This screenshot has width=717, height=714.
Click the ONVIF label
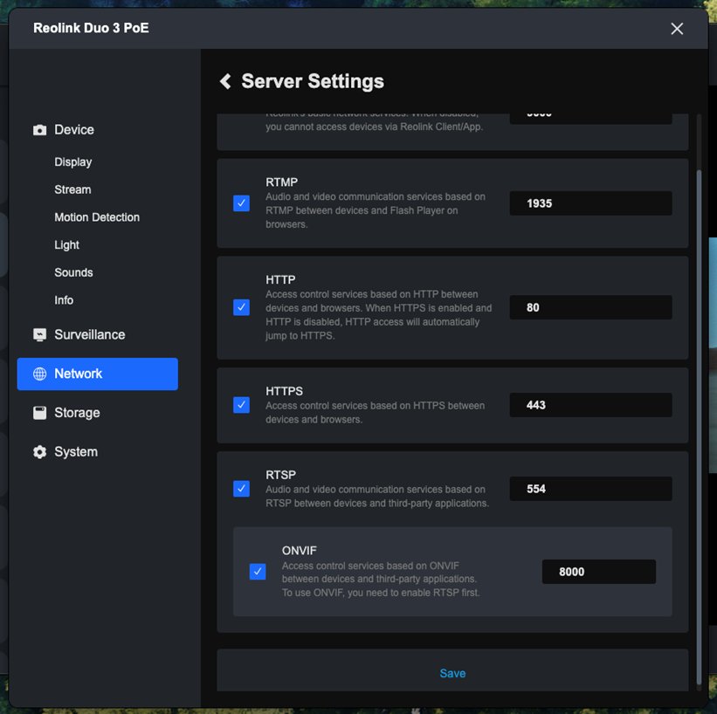[x=299, y=551]
